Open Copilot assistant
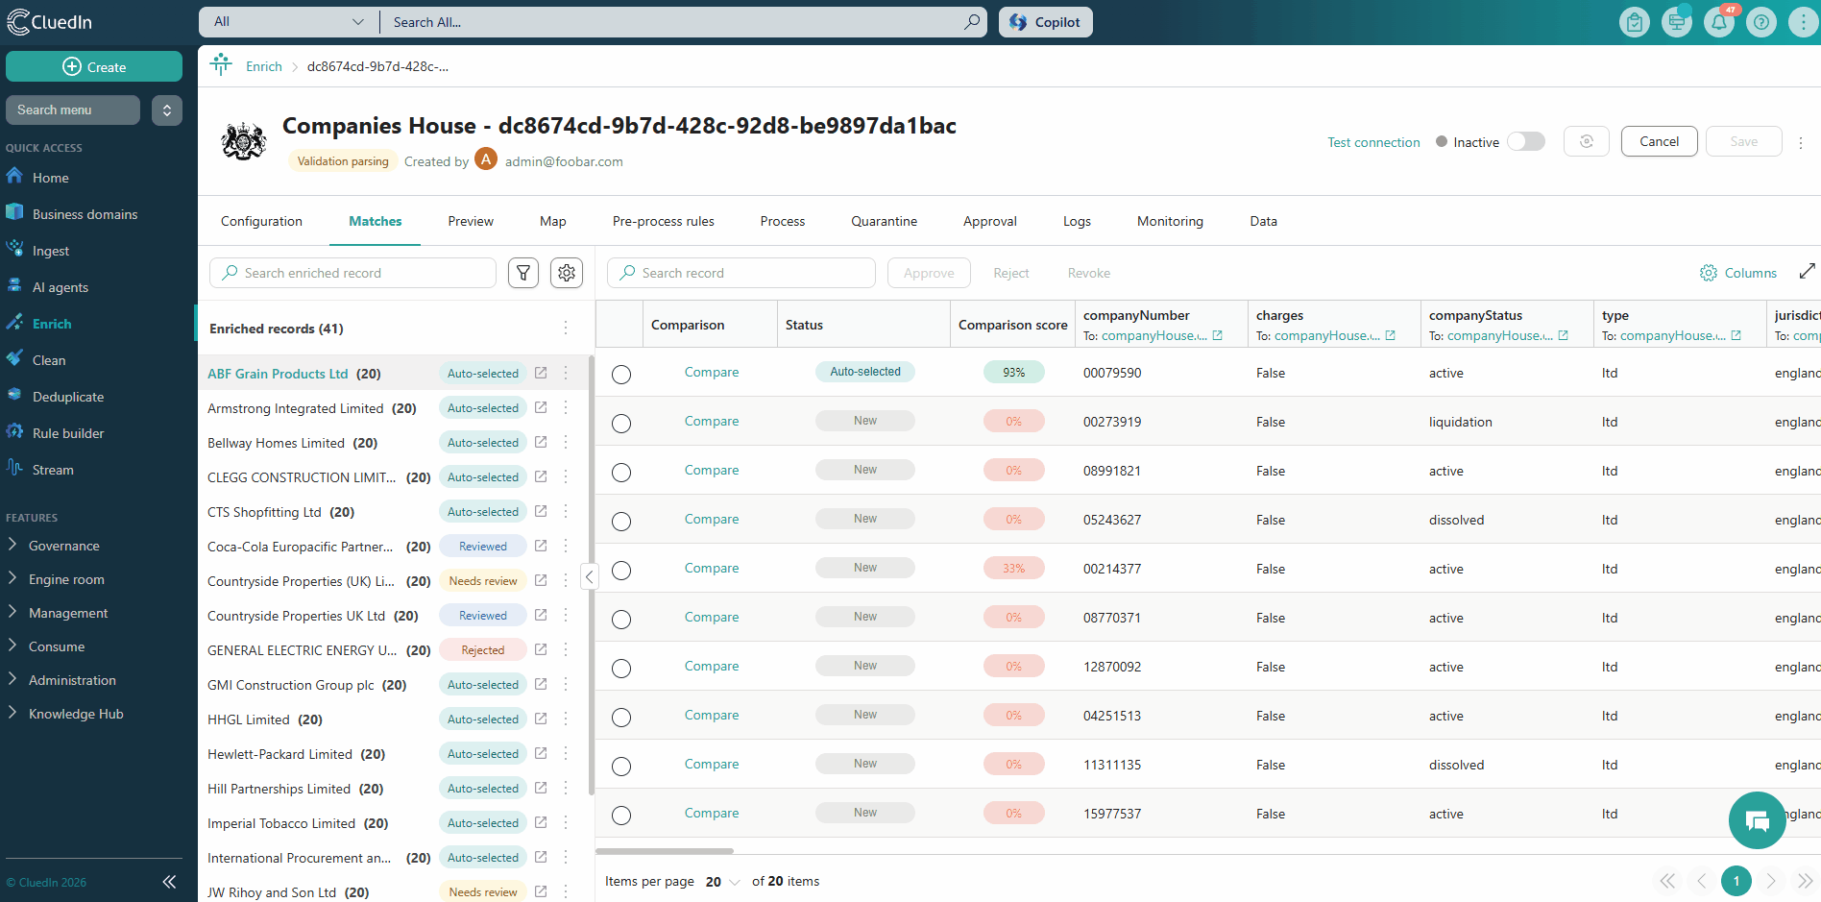 pyautogui.click(x=1046, y=22)
